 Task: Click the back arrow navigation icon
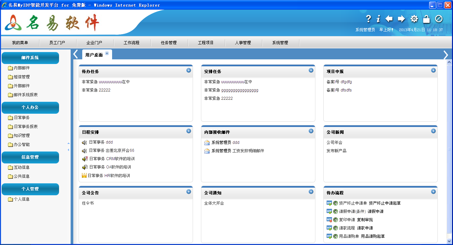click(389, 19)
